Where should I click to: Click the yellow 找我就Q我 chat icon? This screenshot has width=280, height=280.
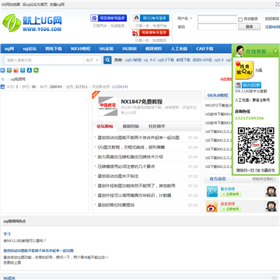coord(244,70)
